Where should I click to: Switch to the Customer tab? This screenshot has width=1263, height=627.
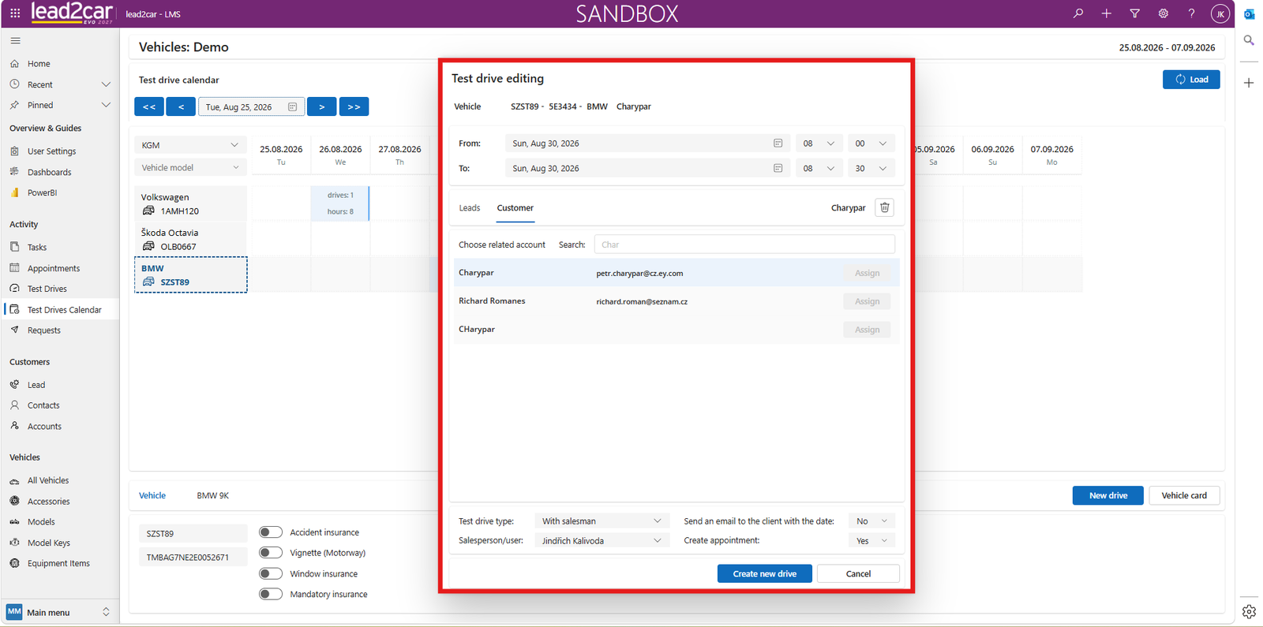tap(515, 208)
